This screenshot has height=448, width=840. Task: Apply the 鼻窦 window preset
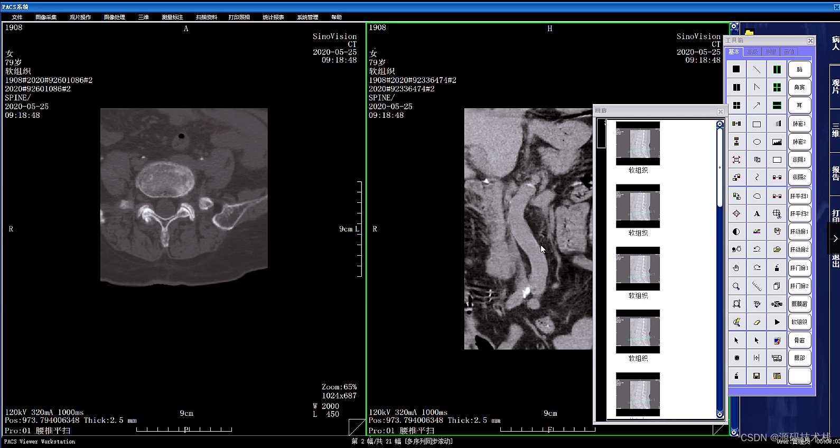point(799,87)
